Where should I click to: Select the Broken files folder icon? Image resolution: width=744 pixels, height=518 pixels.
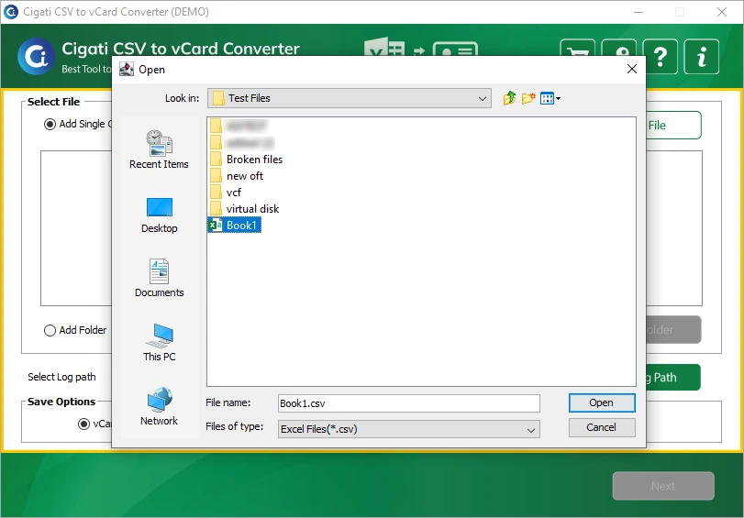tap(216, 160)
